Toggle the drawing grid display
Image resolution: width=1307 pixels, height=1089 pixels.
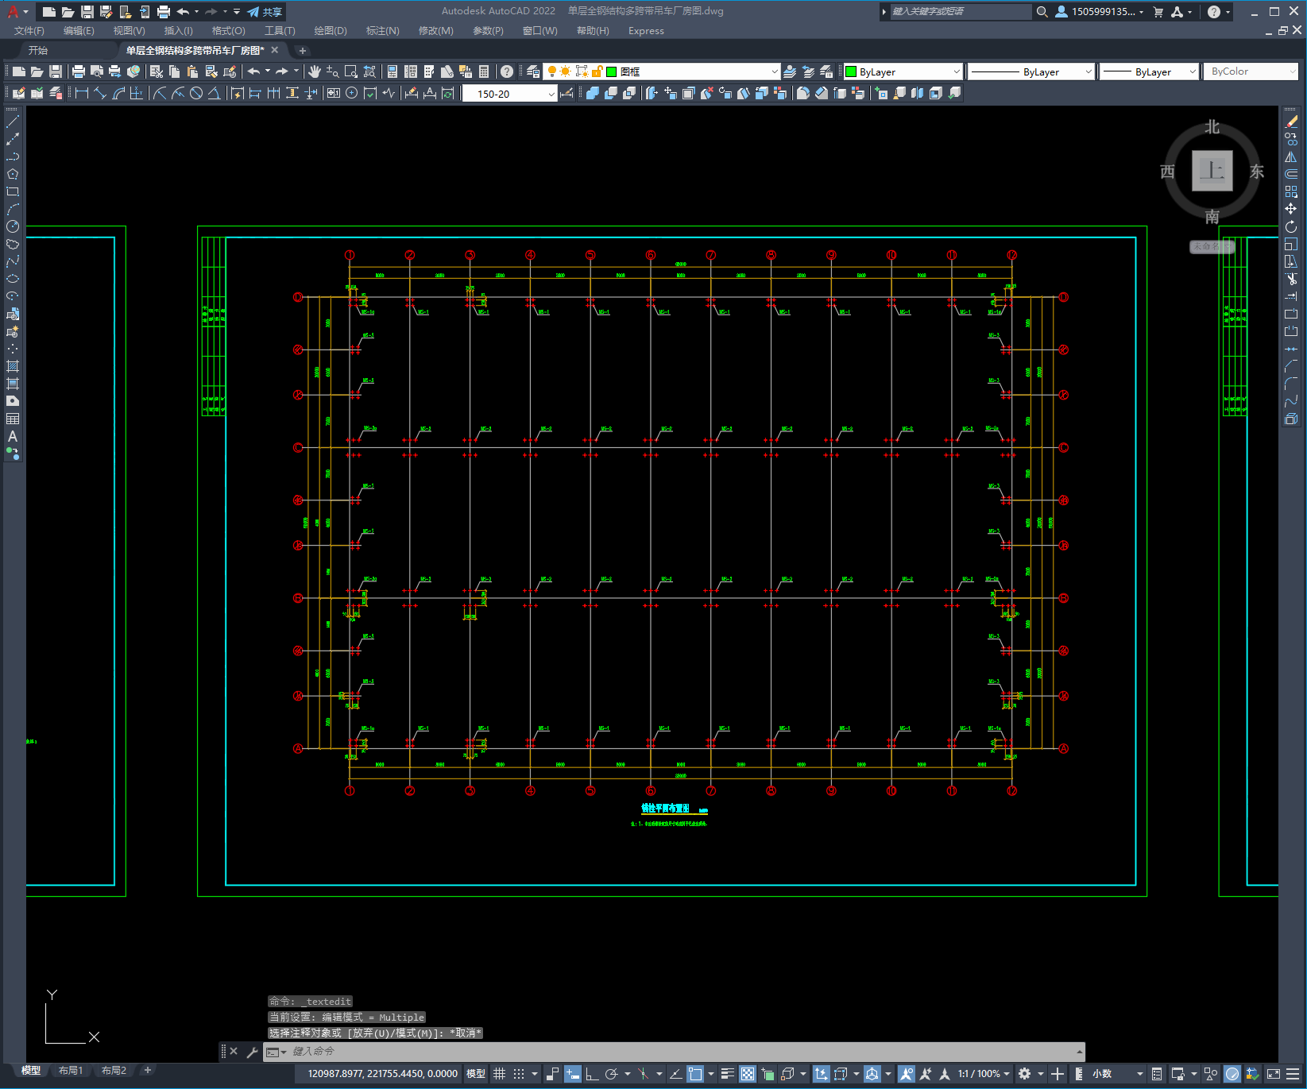pyautogui.click(x=499, y=1074)
